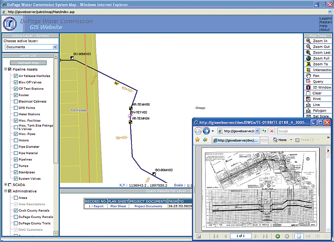Click Back arrow in drawing popup window
Screen dimensions: 334x242
[198, 131]
